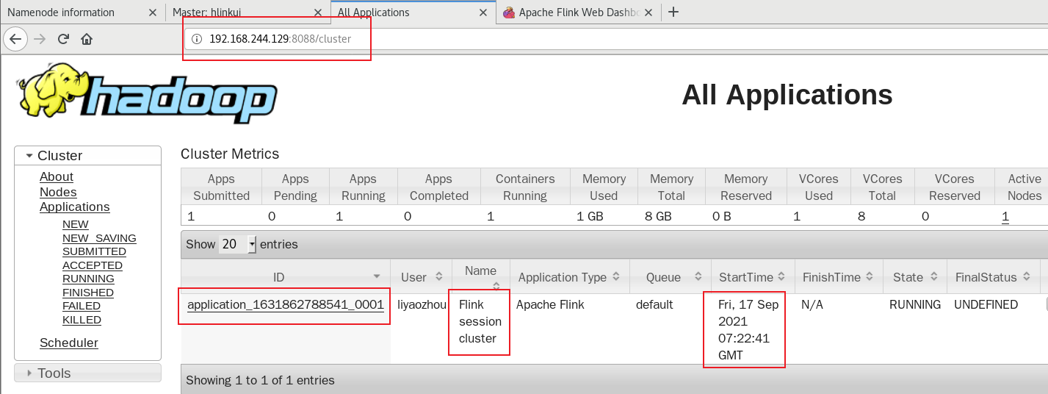Image resolution: width=1048 pixels, height=394 pixels.
Task: Click the Showing 1 to 1 of 1 entries text
Action: [x=260, y=380]
